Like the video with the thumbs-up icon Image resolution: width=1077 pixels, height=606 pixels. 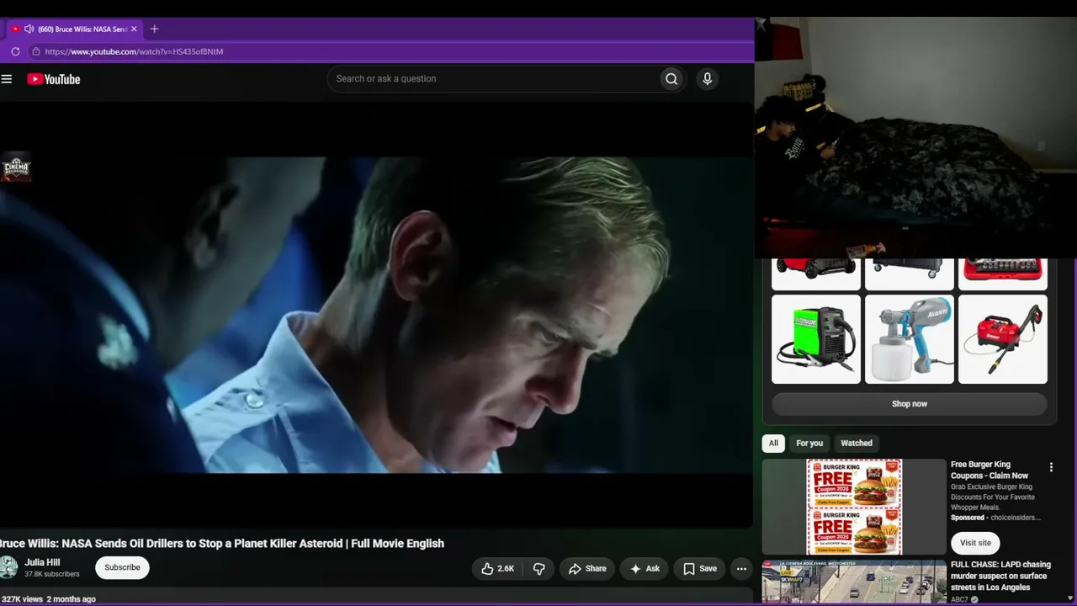(497, 569)
